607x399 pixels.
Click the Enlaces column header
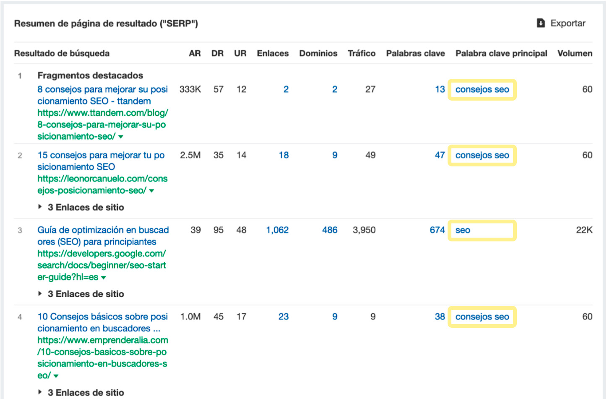(x=273, y=53)
